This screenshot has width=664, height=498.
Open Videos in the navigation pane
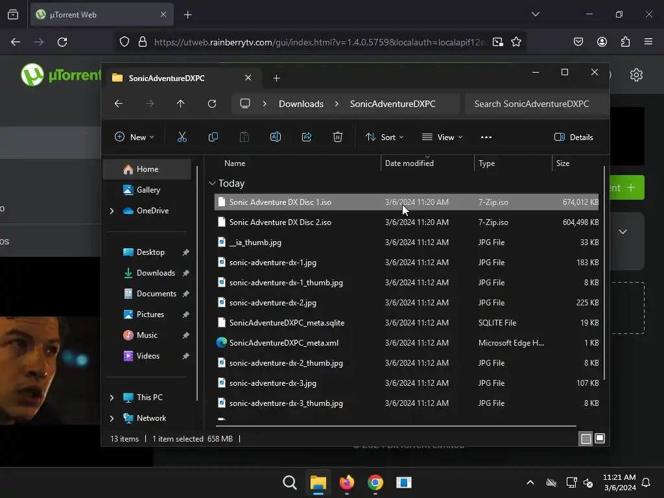pyautogui.click(x=147, y=356)
